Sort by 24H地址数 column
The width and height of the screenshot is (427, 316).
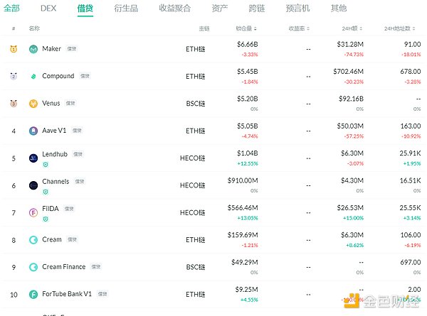click(400, 28)
